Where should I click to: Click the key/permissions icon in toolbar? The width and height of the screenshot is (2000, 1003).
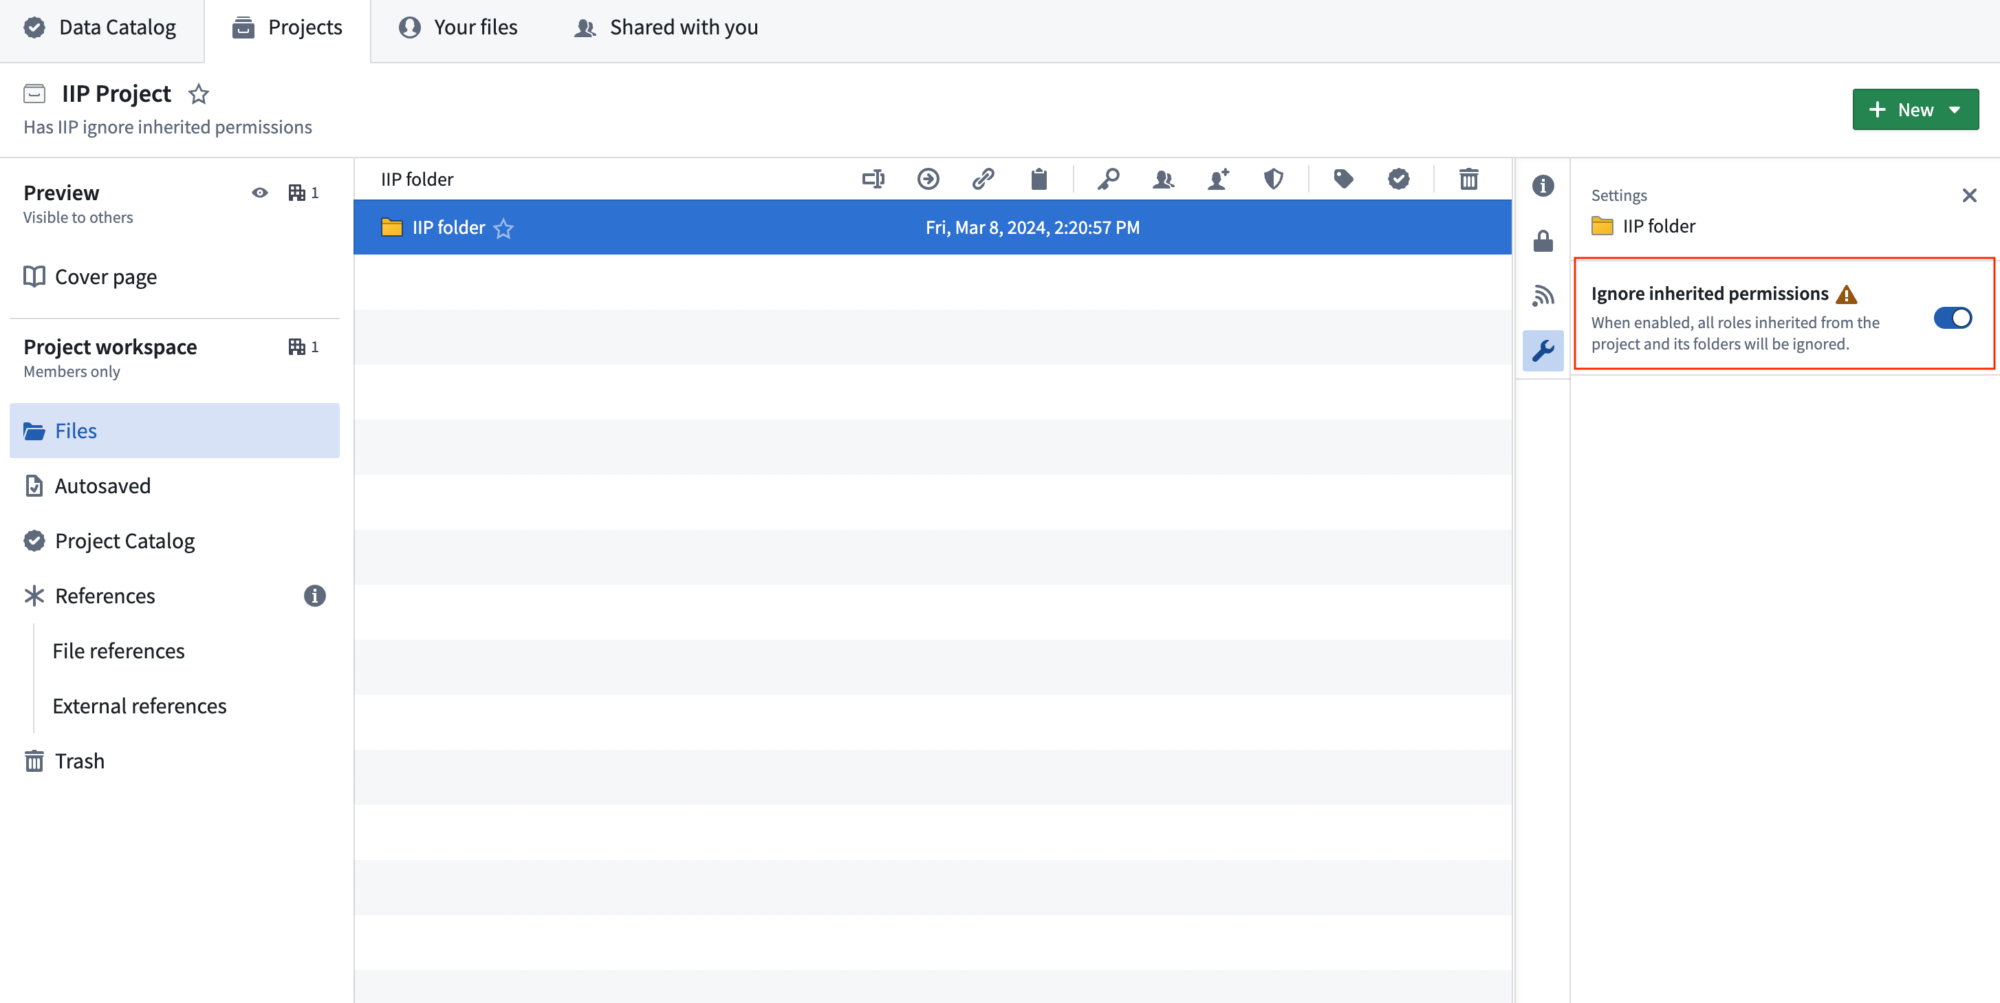pos(1107,179)
